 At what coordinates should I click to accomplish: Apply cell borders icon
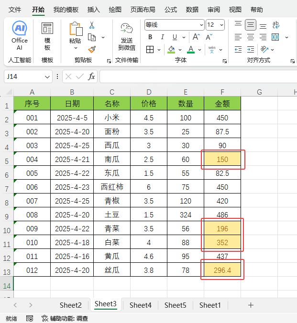coord(150,49)
